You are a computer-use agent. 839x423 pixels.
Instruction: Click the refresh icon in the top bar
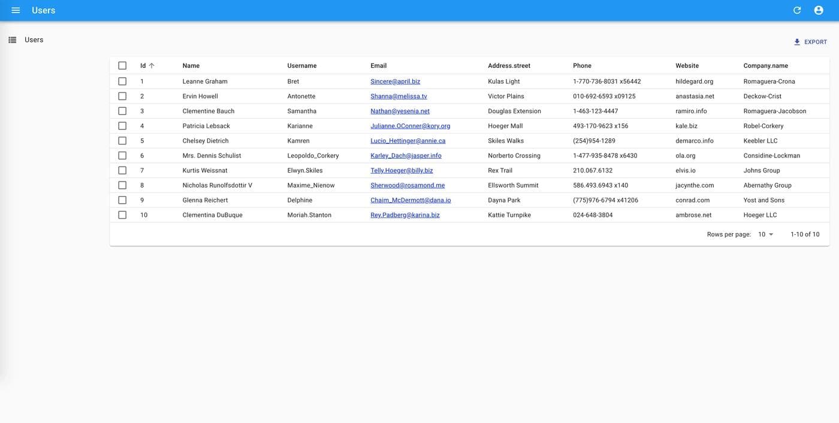797,10
